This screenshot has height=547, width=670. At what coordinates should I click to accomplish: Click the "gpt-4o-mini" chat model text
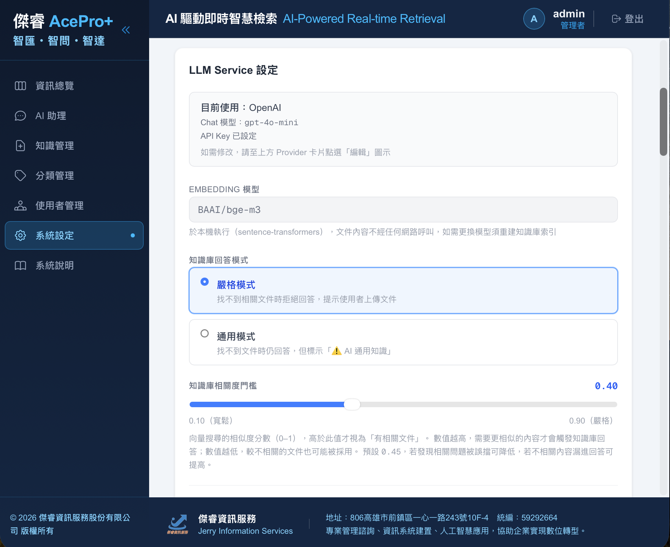coord(271,122)
